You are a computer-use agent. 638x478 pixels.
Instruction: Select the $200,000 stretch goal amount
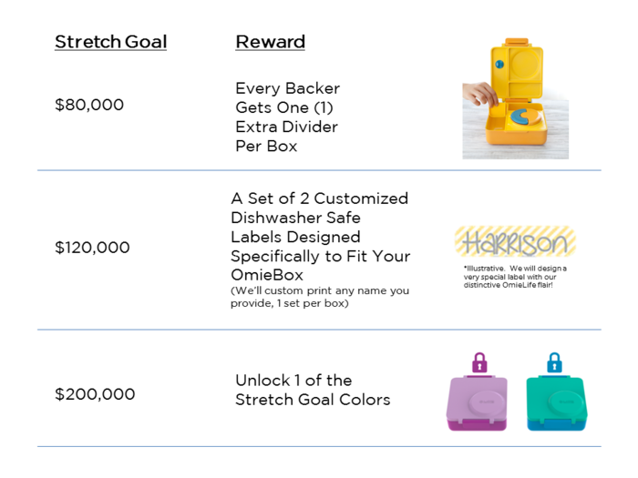click(95, 394)
